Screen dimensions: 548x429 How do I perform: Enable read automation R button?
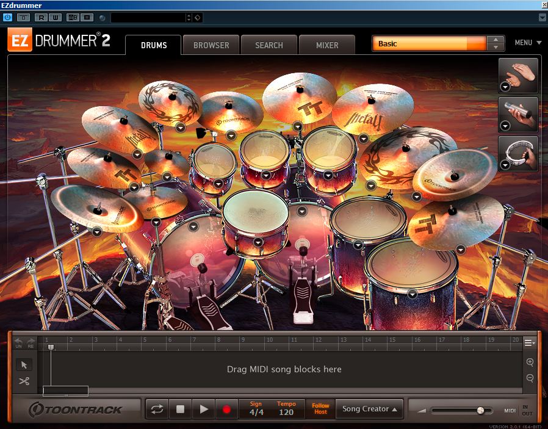pyautogui.click(x=41, y=18)
